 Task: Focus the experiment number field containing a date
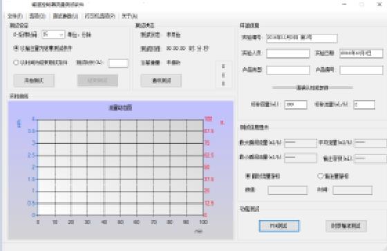[x=301, y=38]
